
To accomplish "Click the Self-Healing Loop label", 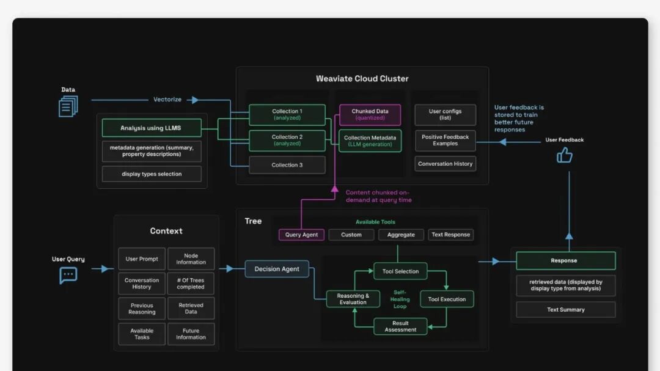I will [400, 299].
